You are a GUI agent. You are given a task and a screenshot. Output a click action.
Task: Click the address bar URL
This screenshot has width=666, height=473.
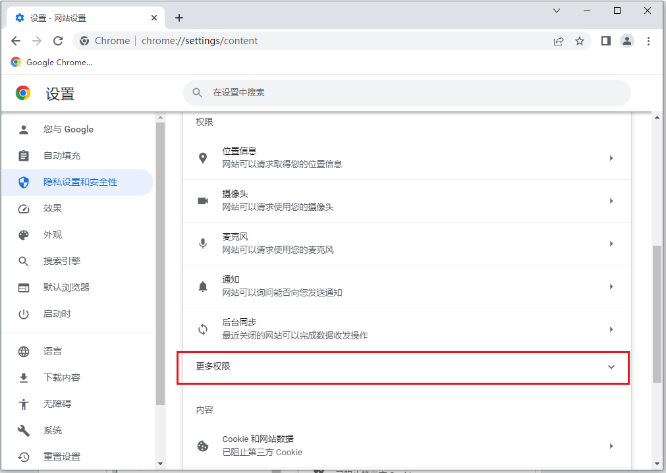[200, 41]
